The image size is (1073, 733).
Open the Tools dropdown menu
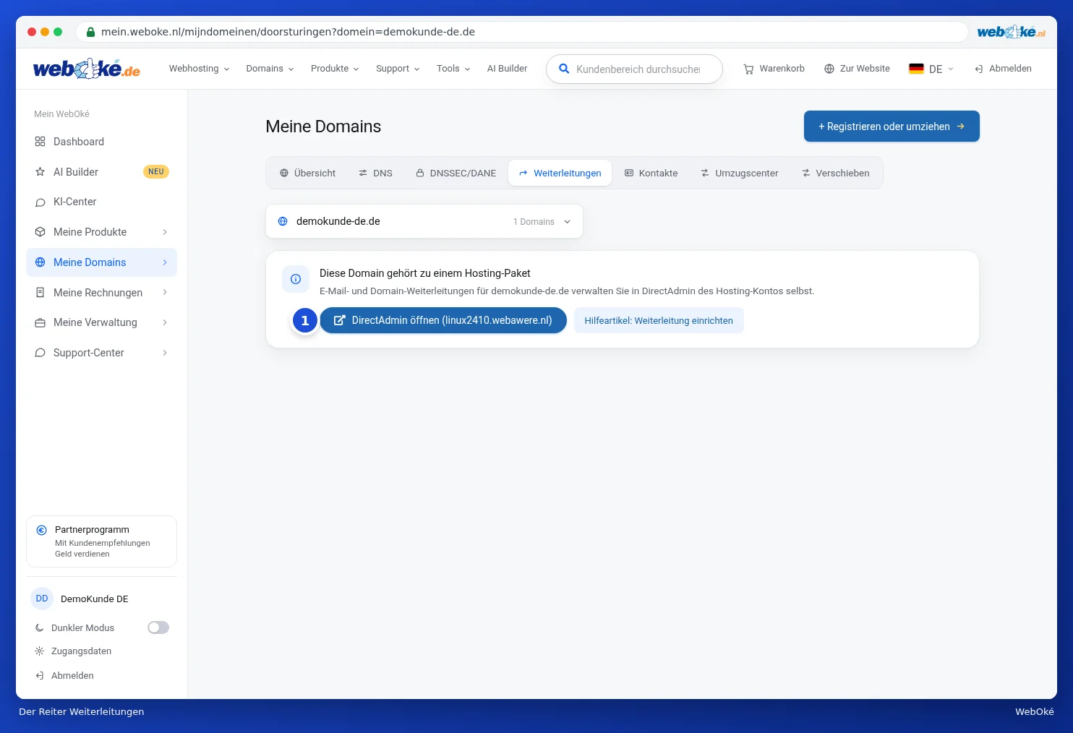pos(453,69)
